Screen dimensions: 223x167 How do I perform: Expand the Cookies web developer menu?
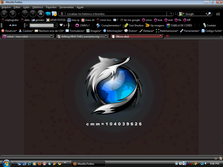(26, 31)
